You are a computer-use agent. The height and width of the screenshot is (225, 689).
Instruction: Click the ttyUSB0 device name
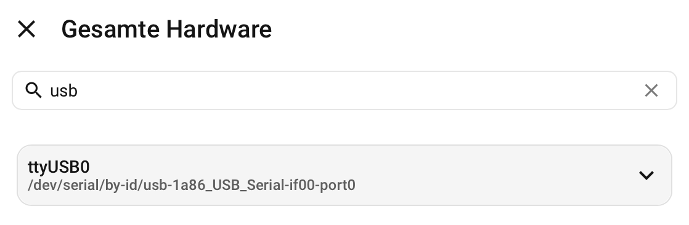click(59, 167)
